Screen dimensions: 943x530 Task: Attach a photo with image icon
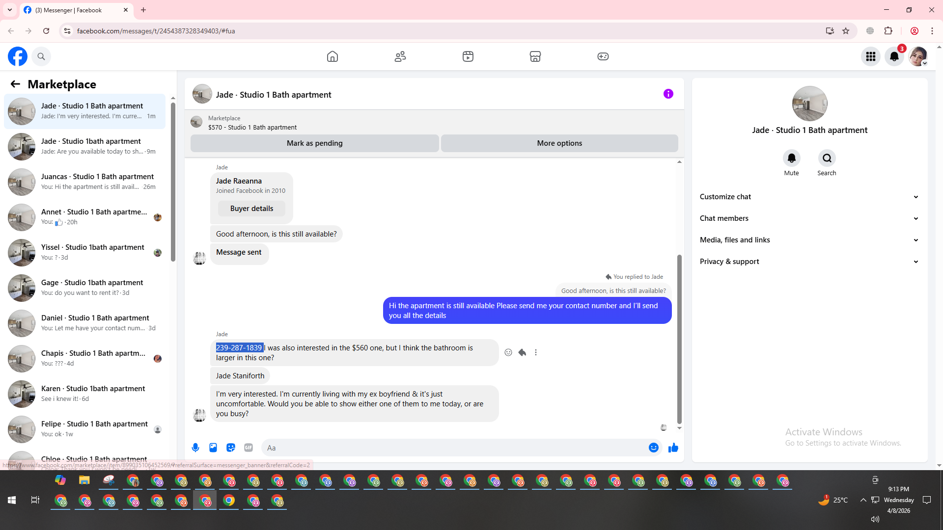click(213, 448)
